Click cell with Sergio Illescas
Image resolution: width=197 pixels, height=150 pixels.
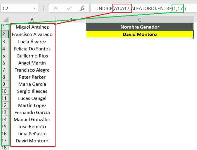32,91
